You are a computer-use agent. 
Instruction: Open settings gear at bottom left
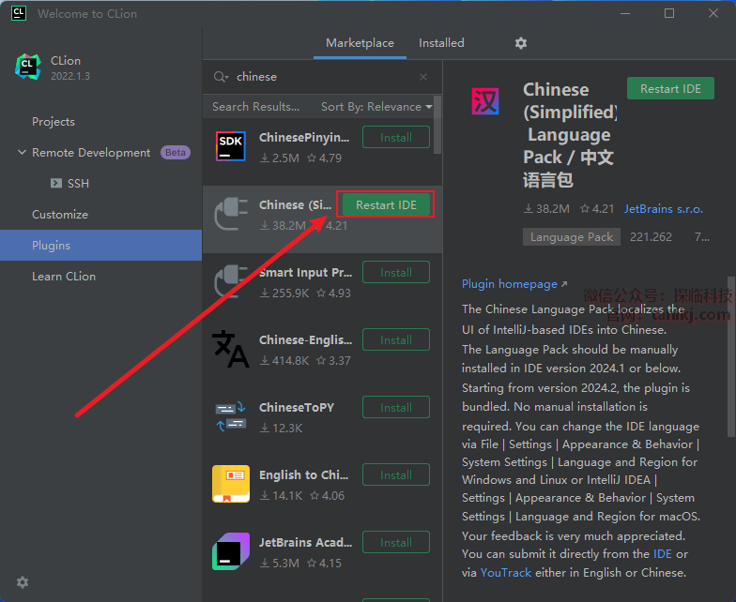[23, 582]
